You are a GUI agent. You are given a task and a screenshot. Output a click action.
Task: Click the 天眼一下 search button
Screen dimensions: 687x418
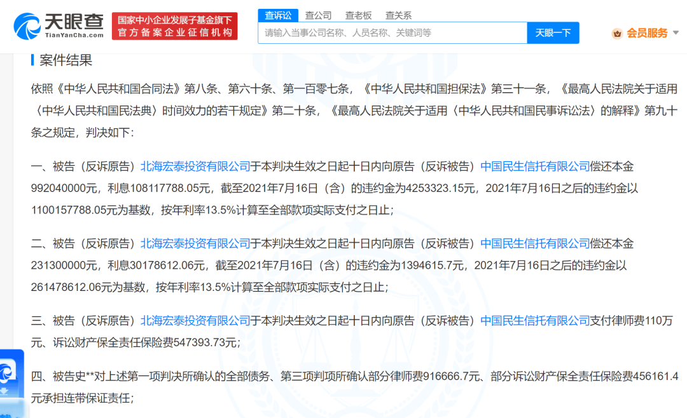click(x=553, y=33)
